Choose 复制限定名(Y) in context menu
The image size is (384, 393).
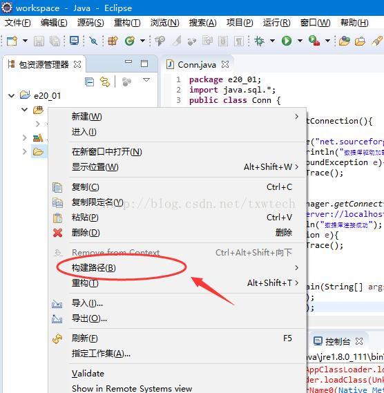click(177, 202)
